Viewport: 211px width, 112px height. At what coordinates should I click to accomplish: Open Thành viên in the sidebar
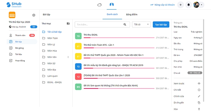21,35
